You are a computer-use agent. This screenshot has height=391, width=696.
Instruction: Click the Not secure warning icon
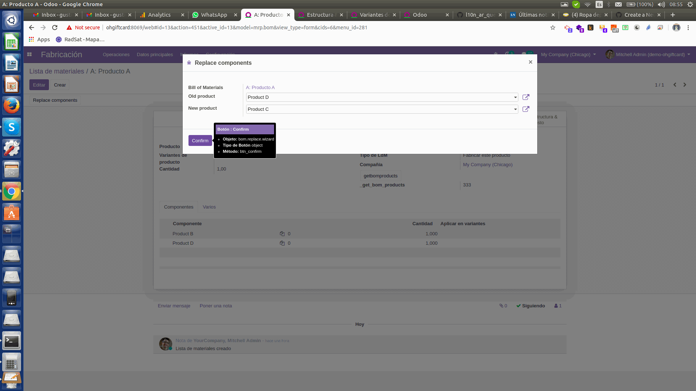tap(69, 28)
